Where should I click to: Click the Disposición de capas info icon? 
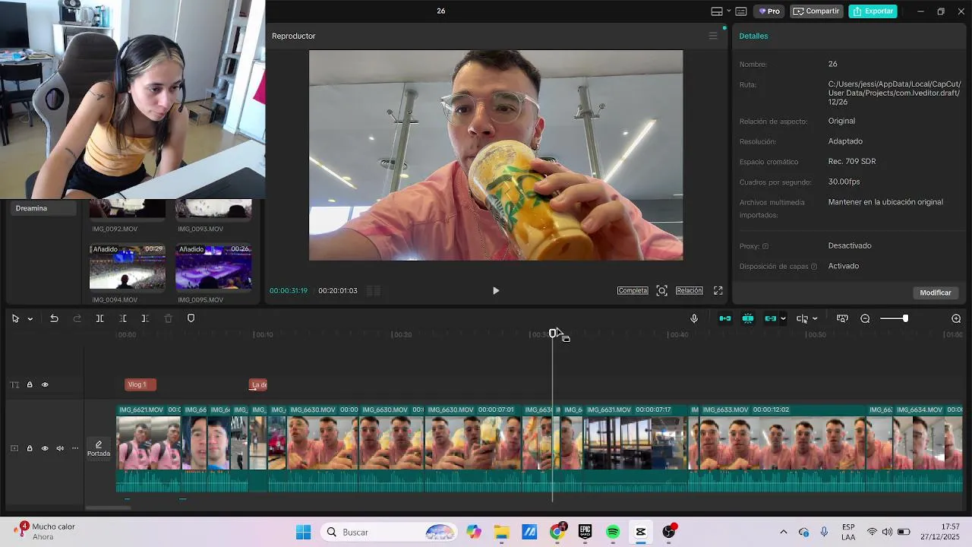click(x=814, y=267)
